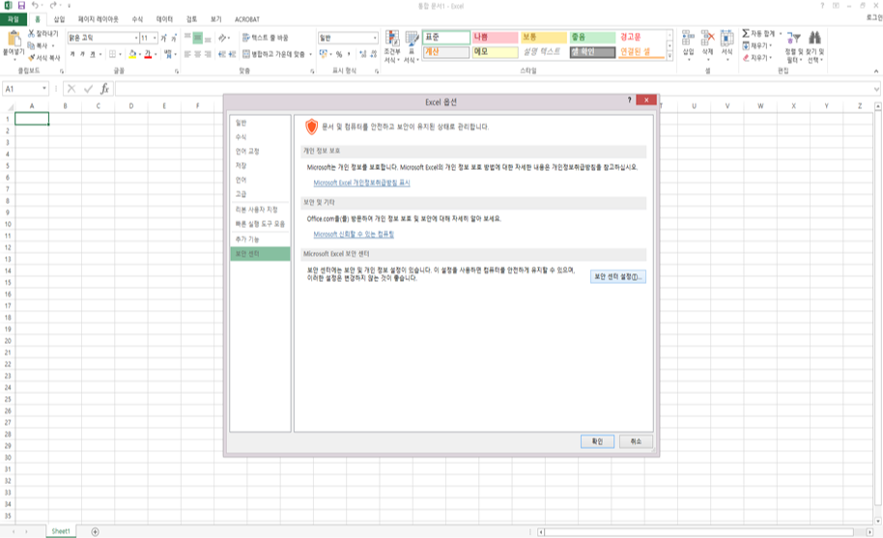Open Microsoft Excel privacy statement link

point(361,183)
